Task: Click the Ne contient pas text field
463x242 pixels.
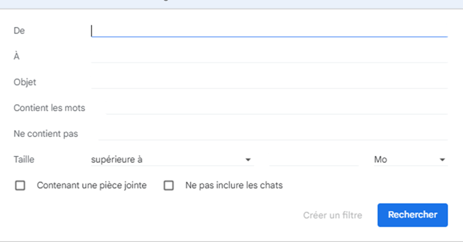Action: click(x=273, y=133)
